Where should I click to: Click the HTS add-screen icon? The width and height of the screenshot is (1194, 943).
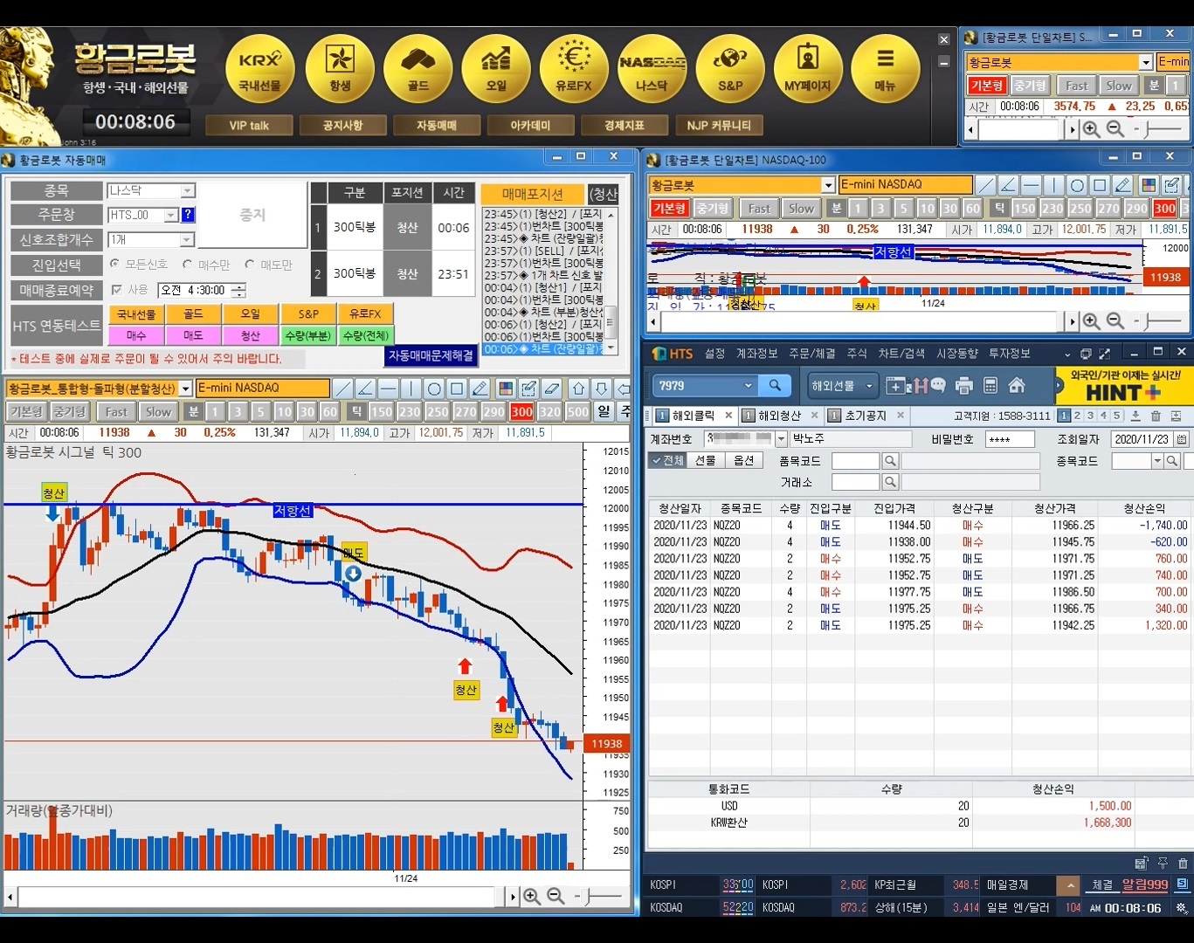(x=896, y=385)
